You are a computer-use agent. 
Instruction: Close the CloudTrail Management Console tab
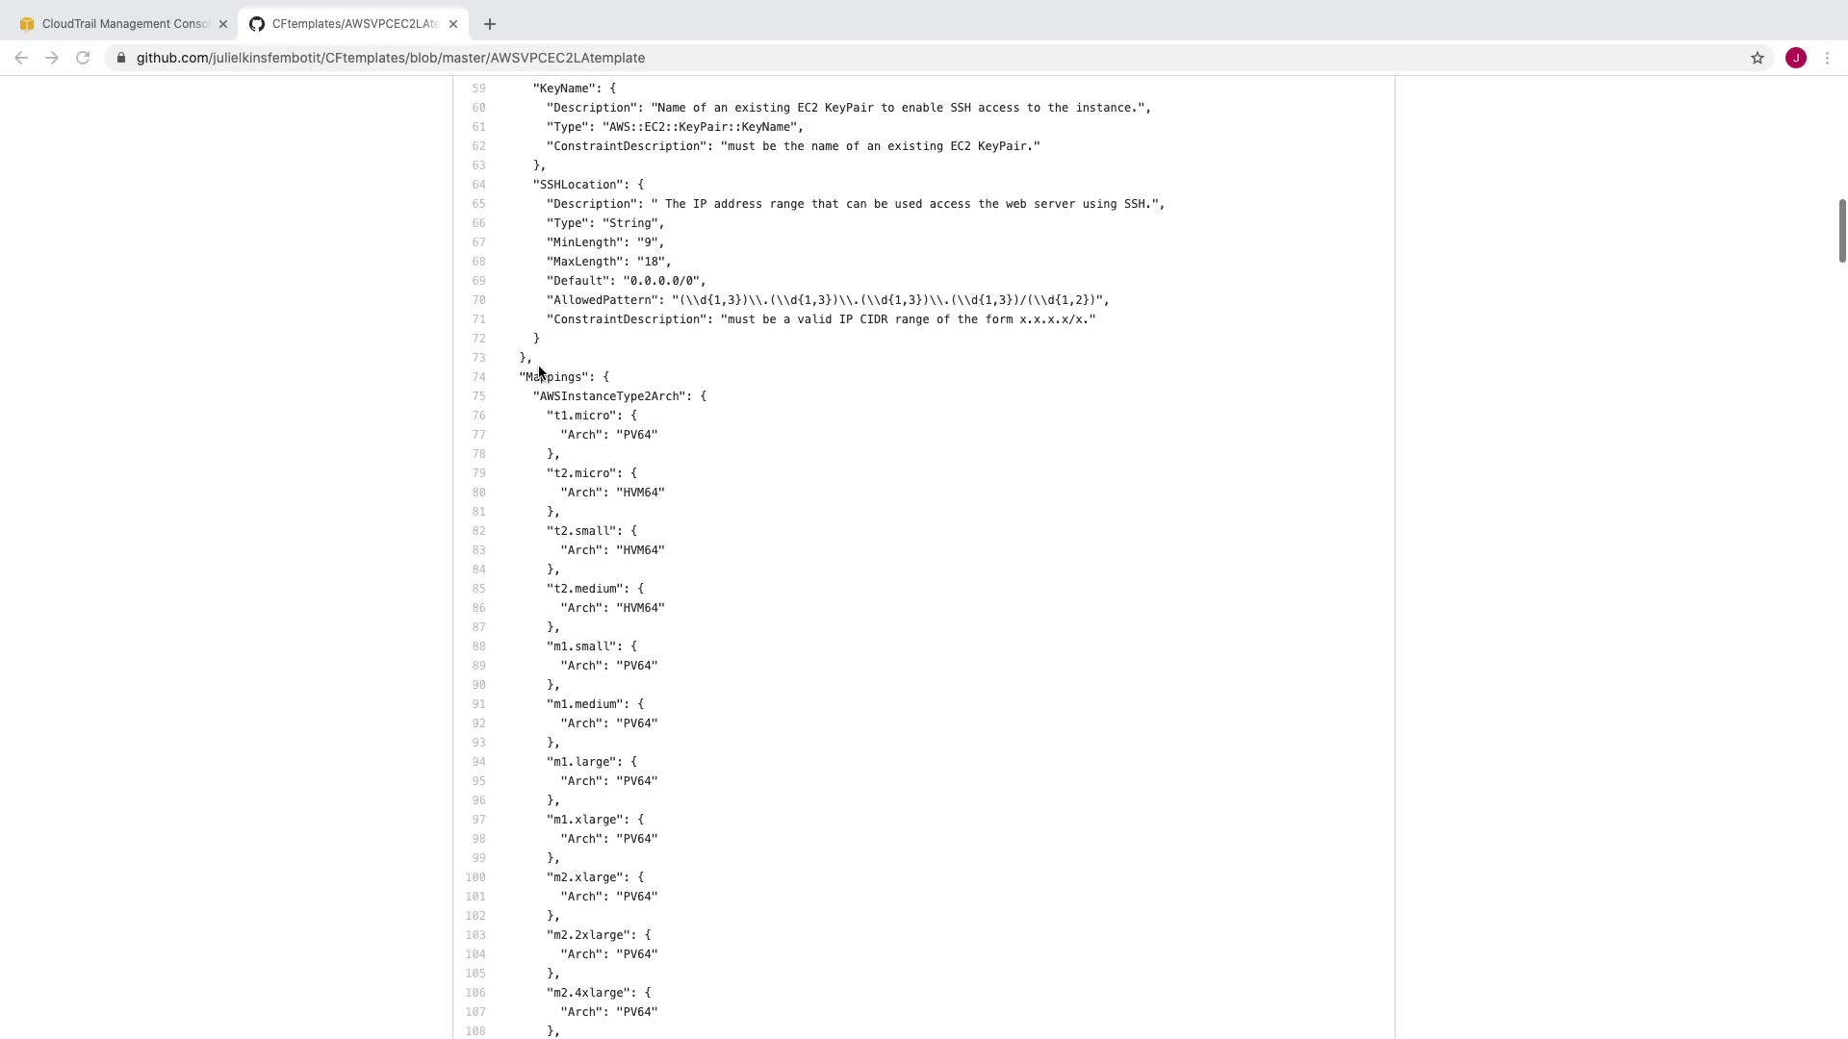click(x=223, y=24)
